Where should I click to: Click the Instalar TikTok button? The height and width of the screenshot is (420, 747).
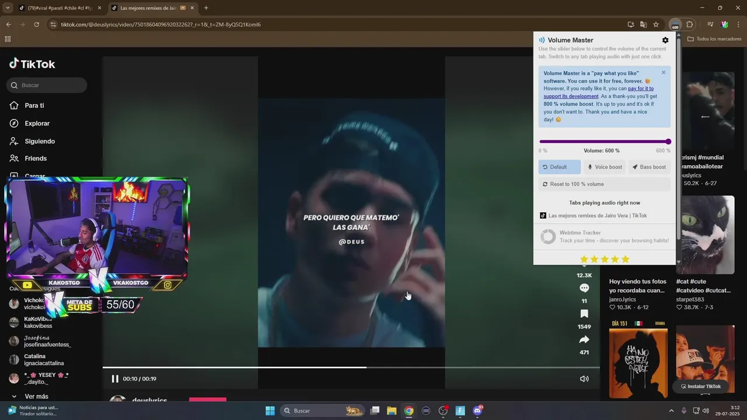click(x=701, y=386)
